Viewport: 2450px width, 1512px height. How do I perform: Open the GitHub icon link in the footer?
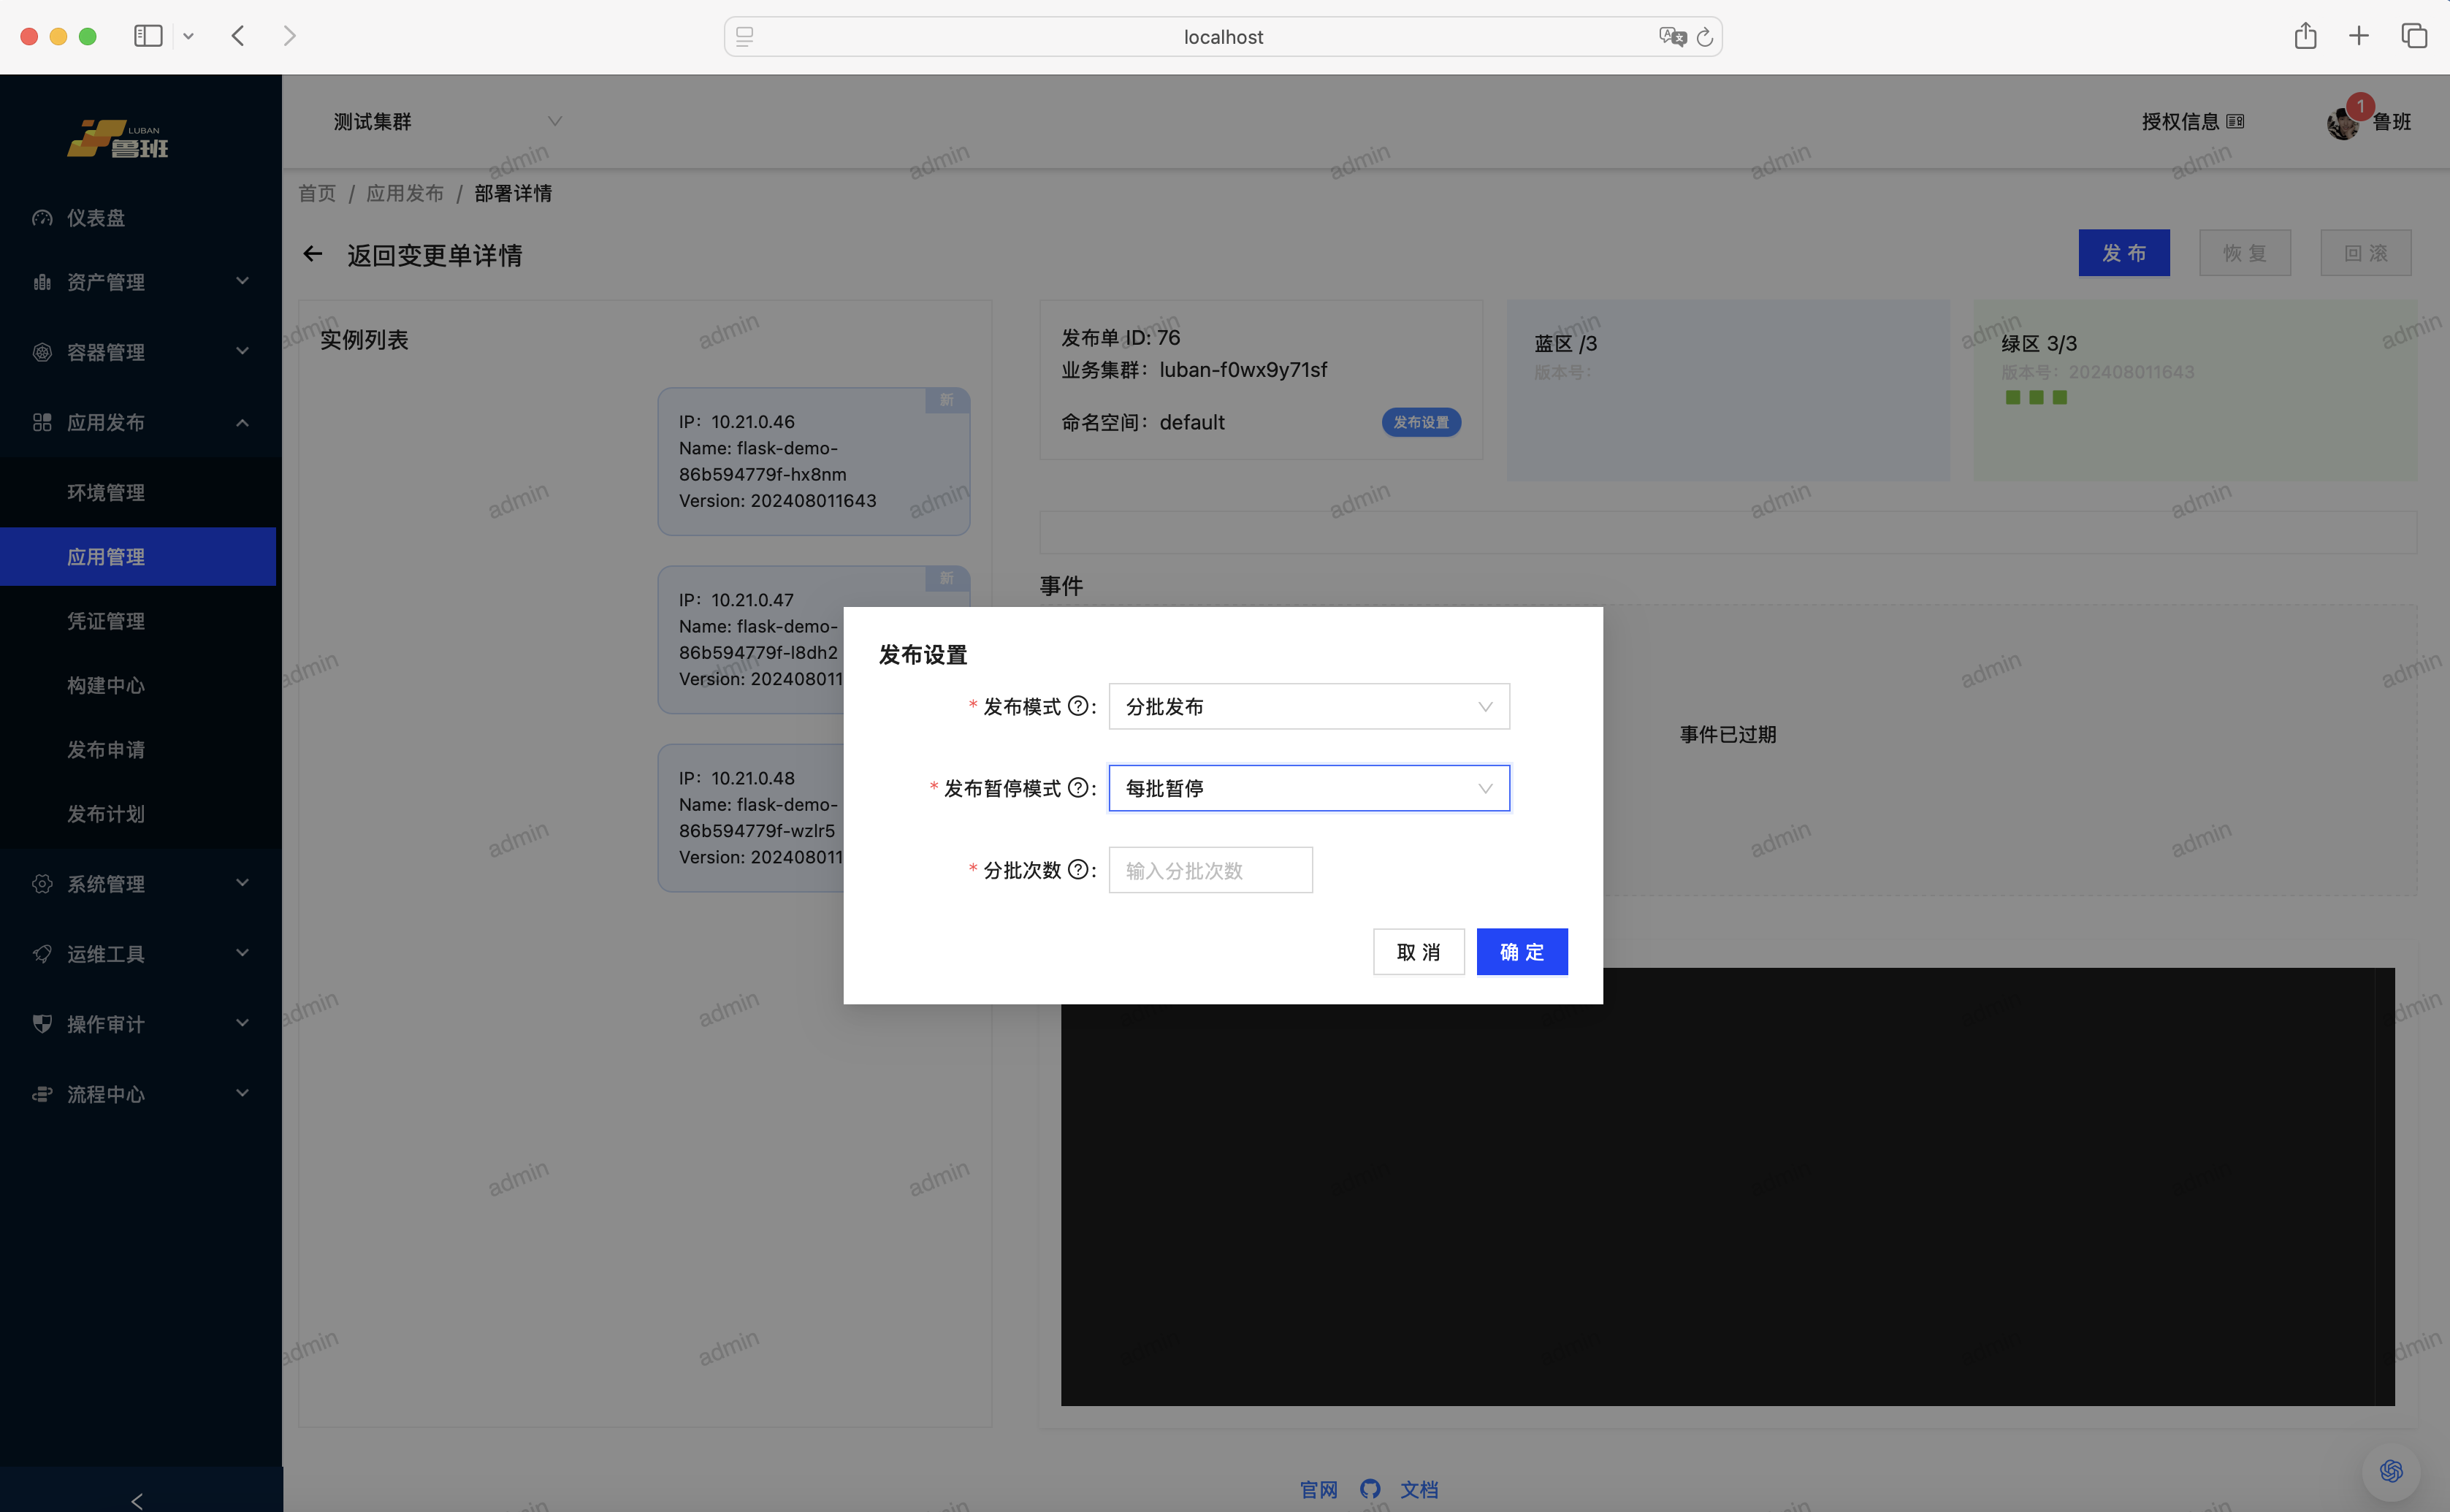click(1370, 1489)
